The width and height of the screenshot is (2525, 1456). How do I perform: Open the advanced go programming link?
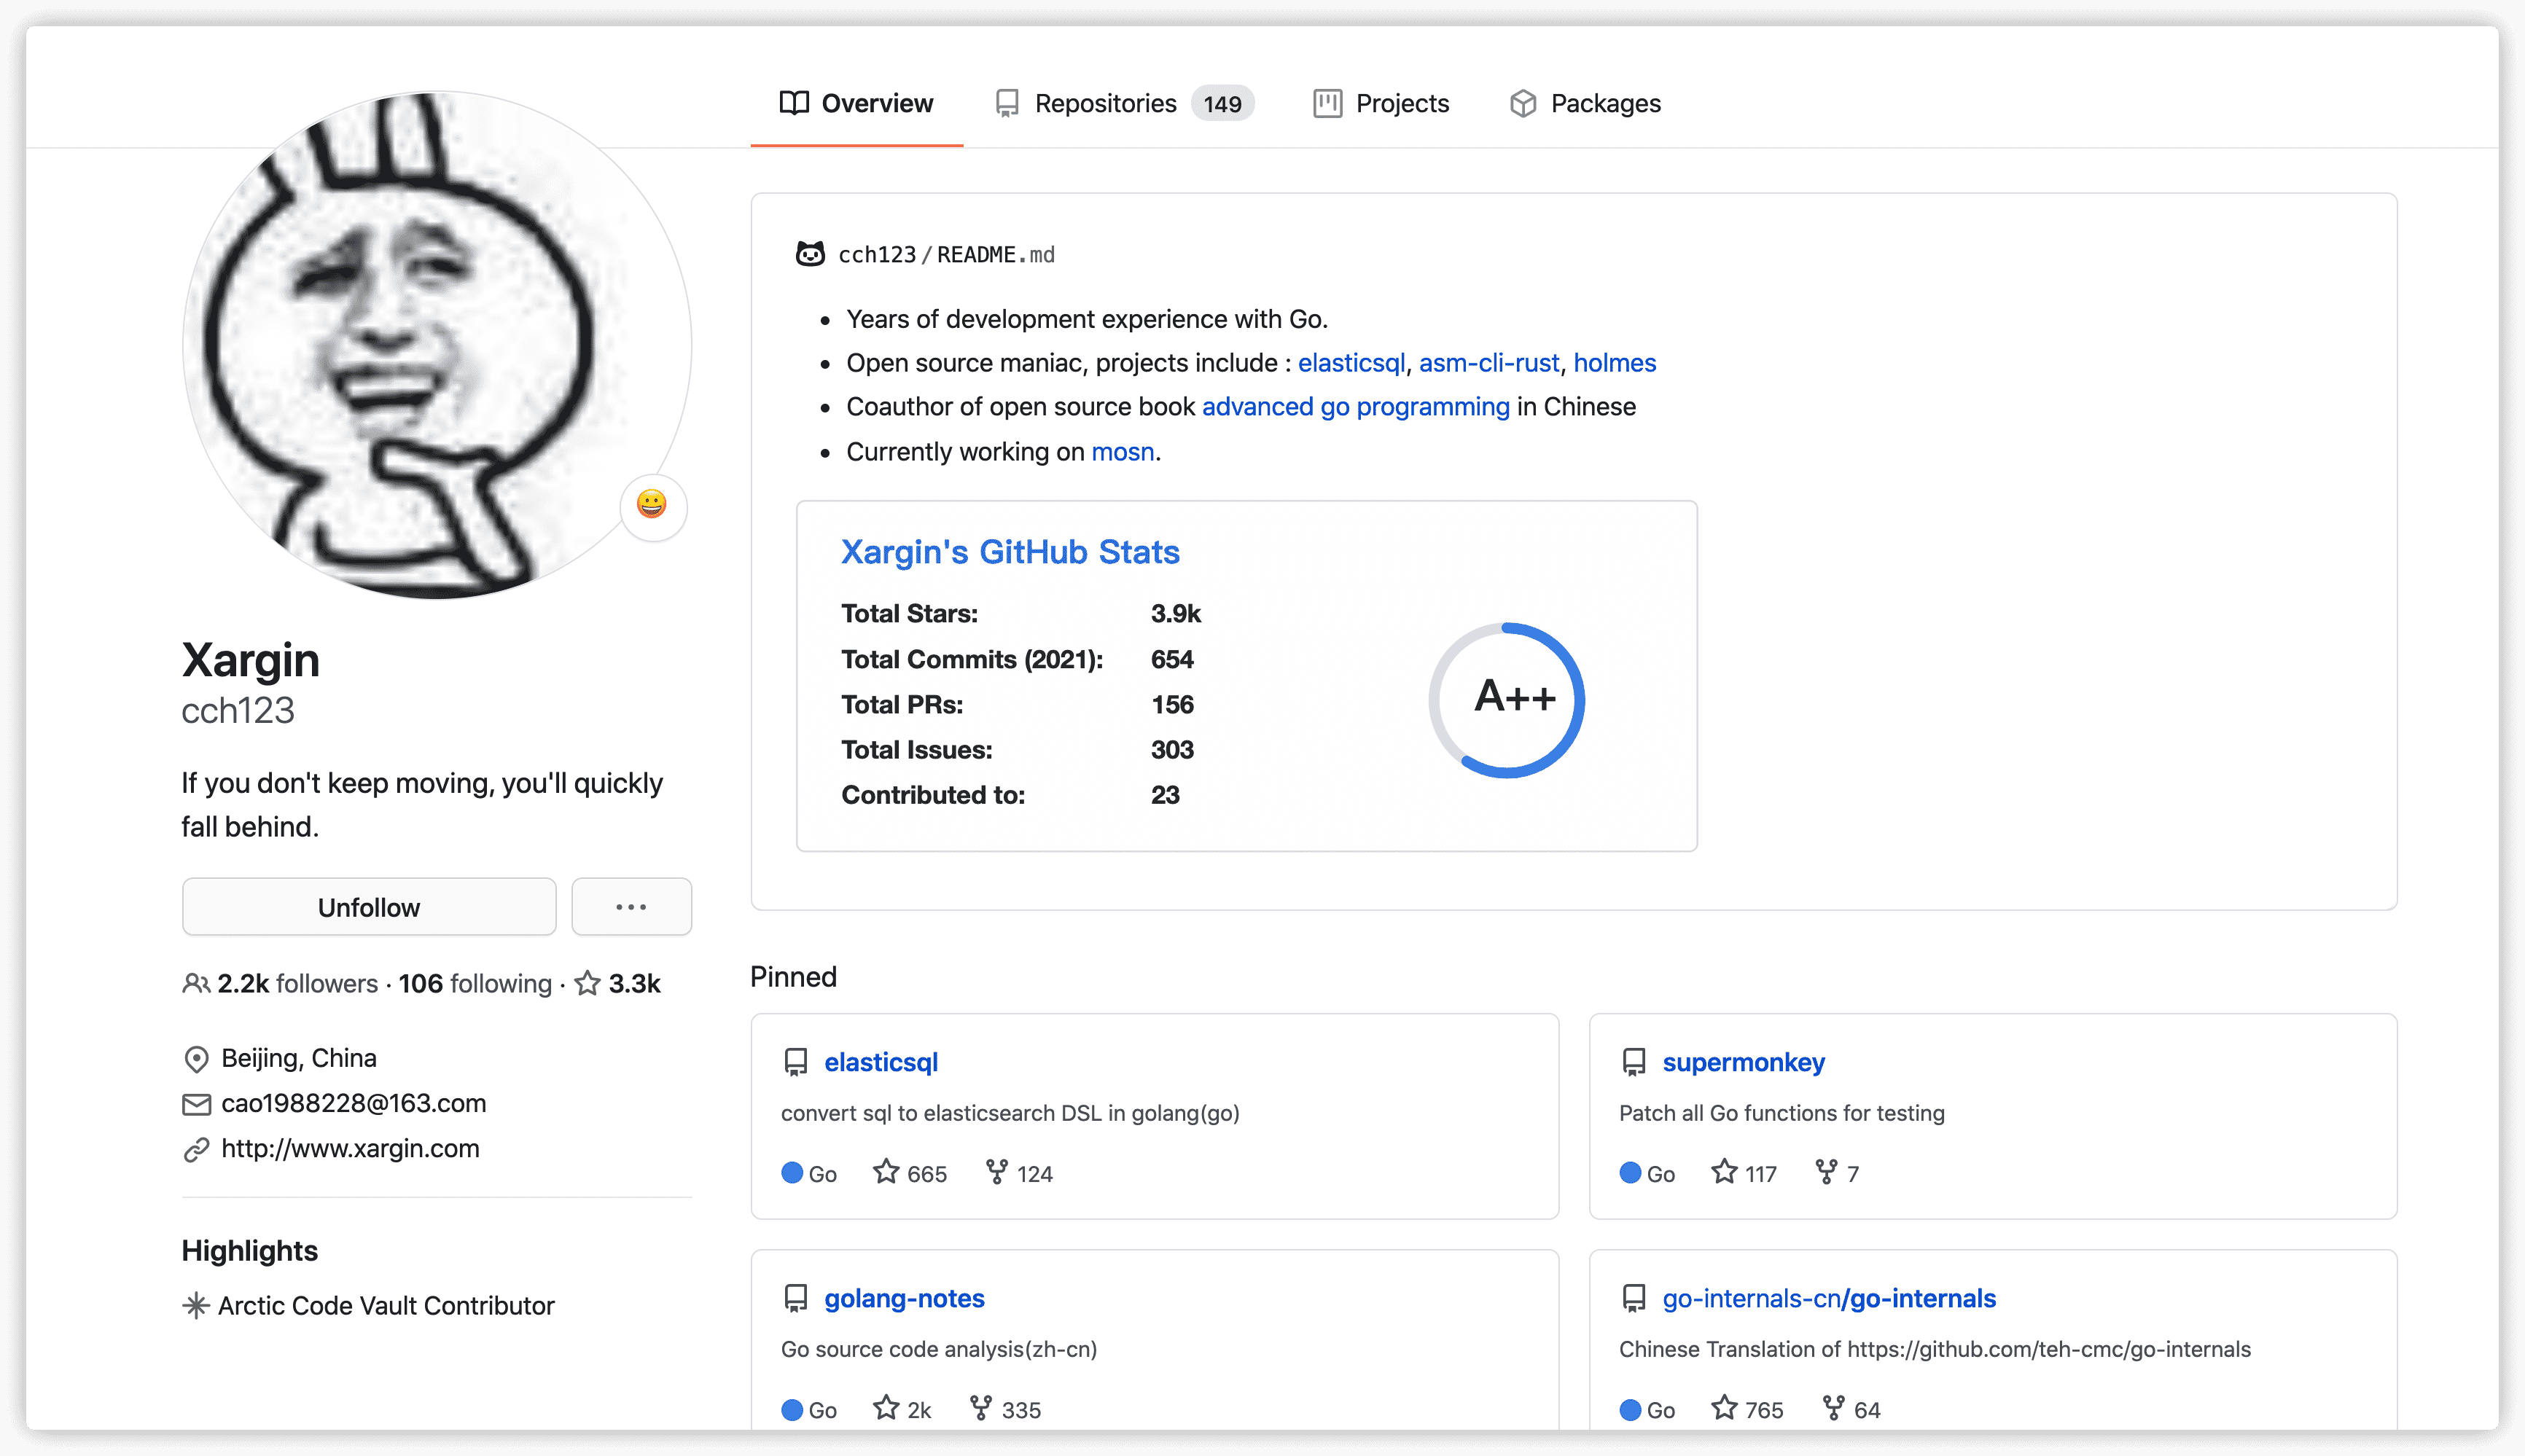[x=1355, y=407]
